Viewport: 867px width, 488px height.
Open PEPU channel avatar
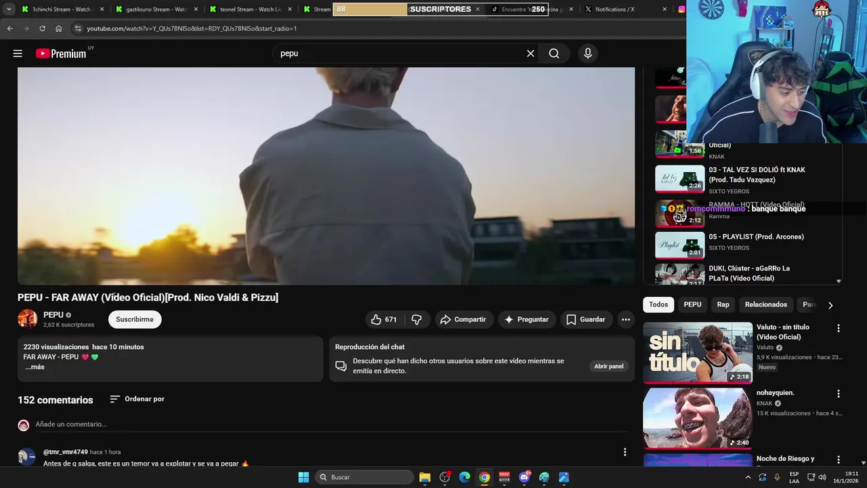click(27, 319)
